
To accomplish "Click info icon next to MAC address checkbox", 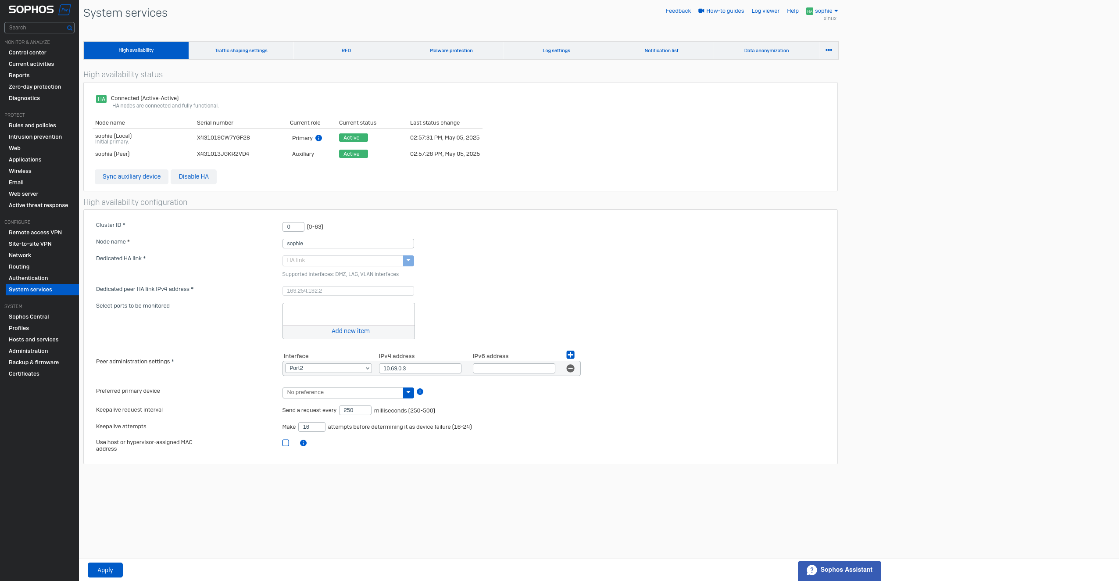I will click(x=303, y=443).
